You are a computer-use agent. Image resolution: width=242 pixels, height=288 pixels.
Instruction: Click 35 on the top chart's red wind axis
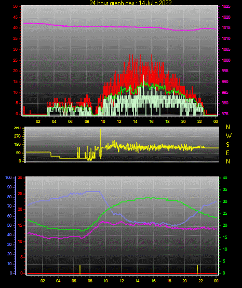16,38
